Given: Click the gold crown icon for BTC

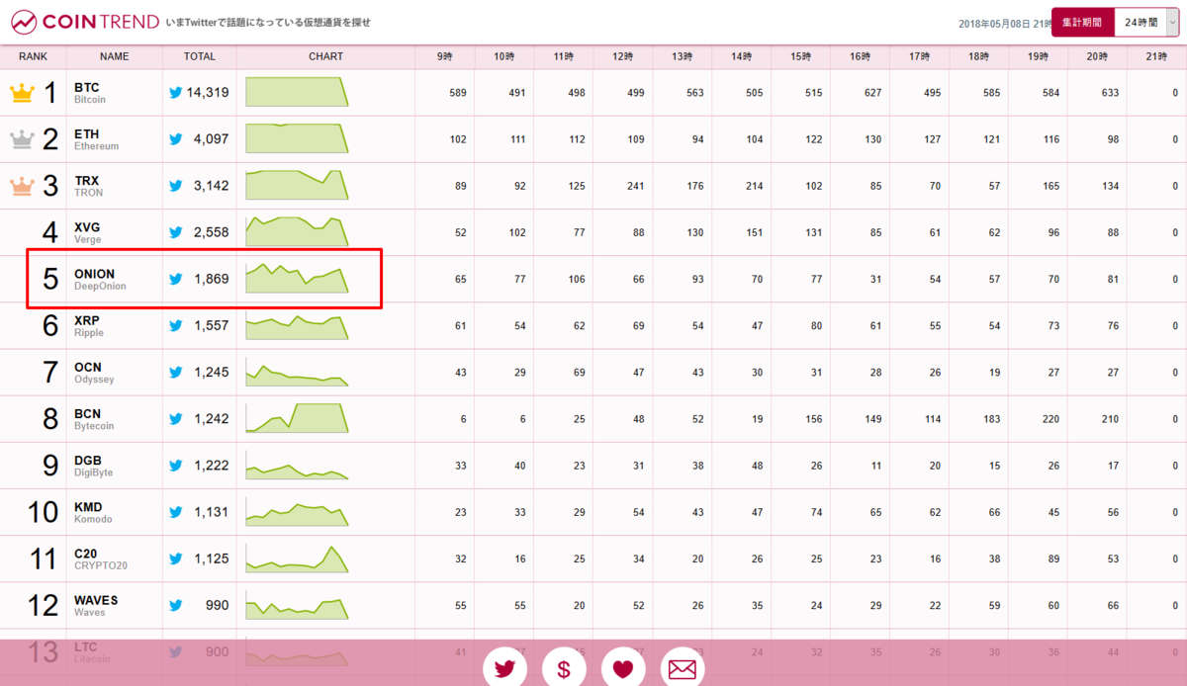Looking at the screenshot, I should point(22,93).
